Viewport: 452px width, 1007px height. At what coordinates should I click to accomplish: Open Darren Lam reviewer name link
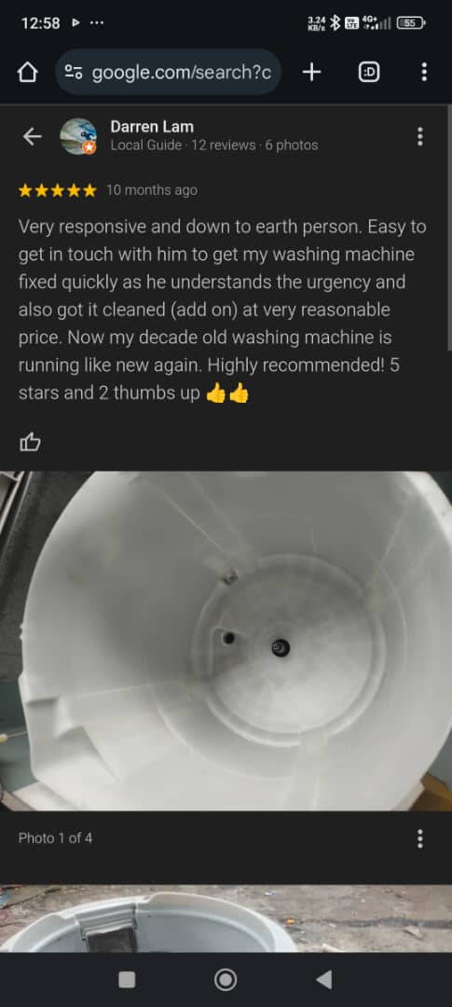click(x=152, y=127)
